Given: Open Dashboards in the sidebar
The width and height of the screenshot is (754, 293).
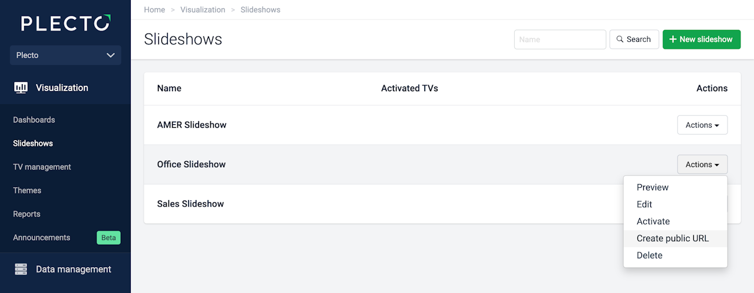Looking at the screenshot, I should (x=34, y=120).
